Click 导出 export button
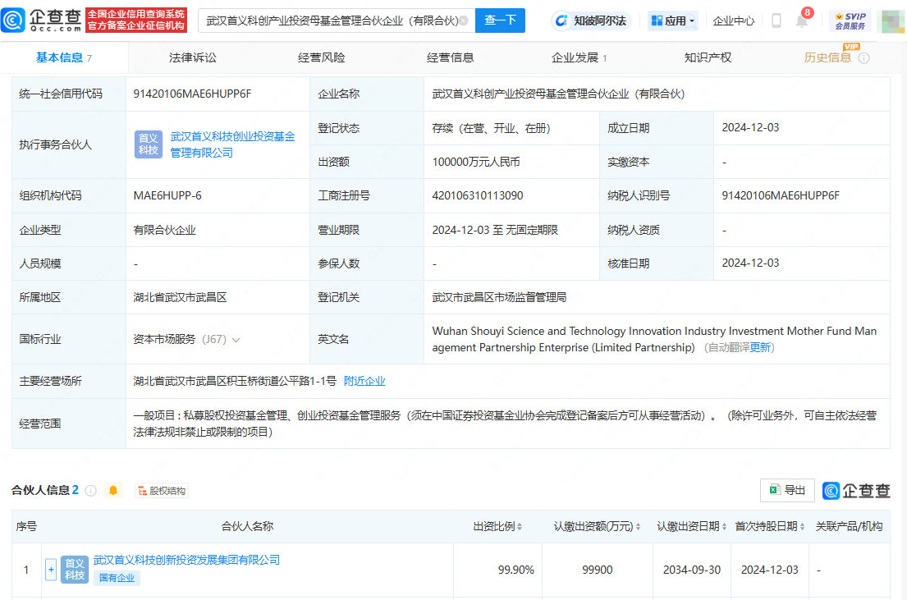Image resolution: width=907 pixels, height=600 pixels. click(x=787, y=490)
